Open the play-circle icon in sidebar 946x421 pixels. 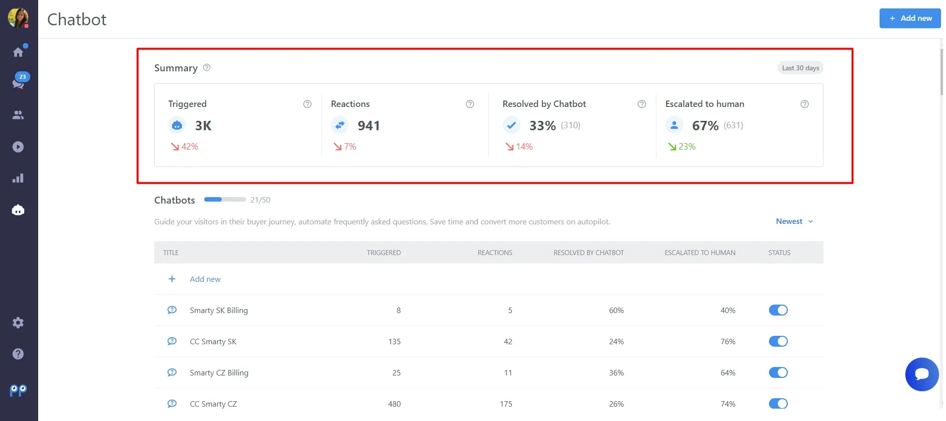tap(18, 147)
